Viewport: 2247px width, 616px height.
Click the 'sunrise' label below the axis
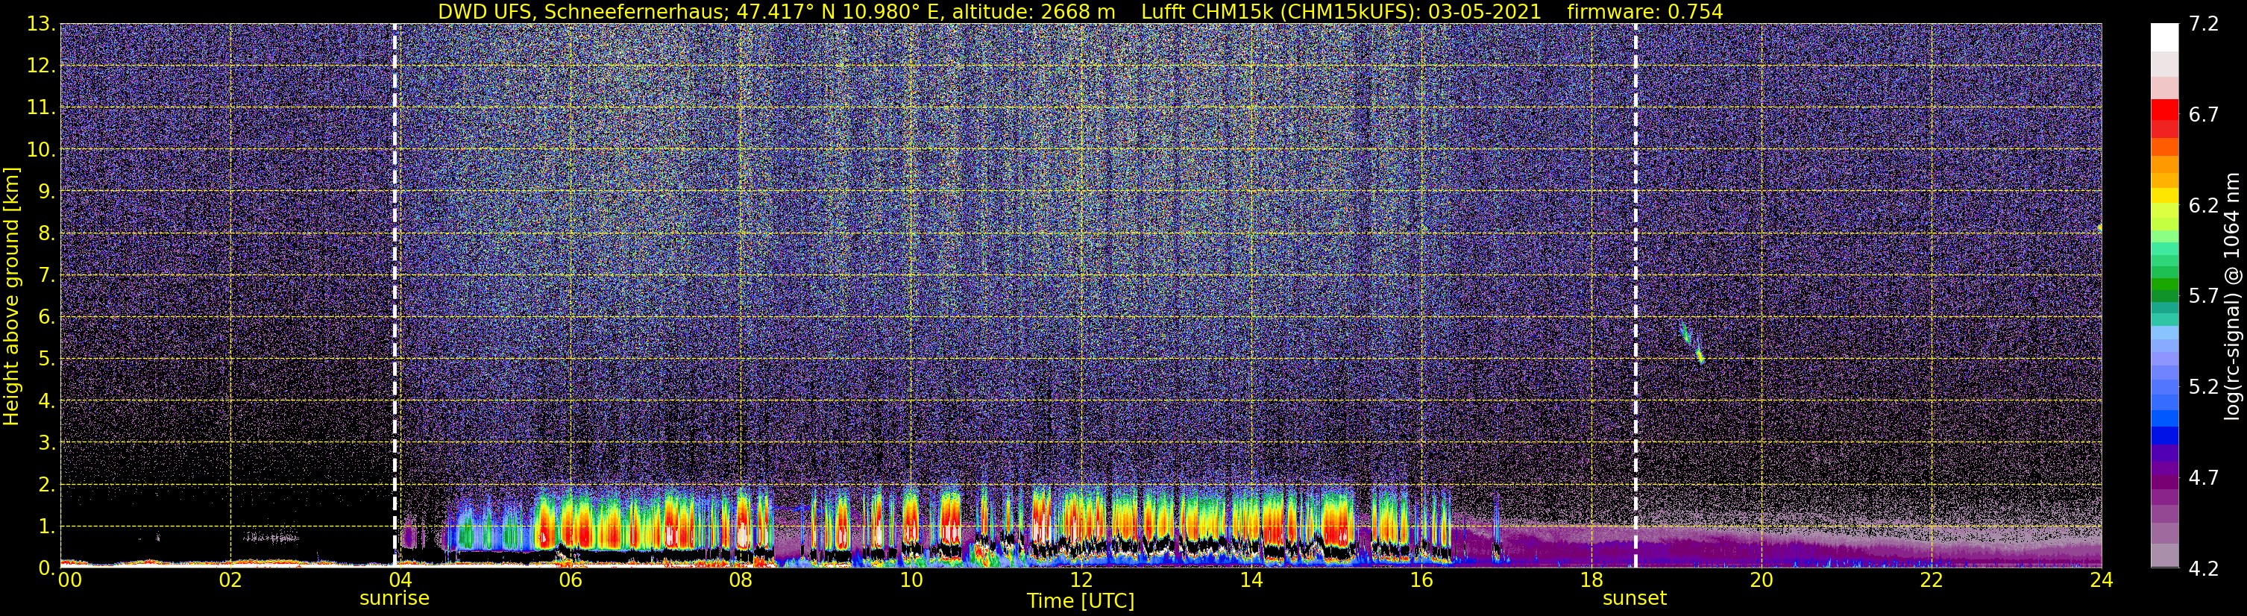(x=395, y=599)
